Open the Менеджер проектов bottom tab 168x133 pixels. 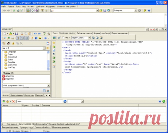[x=61, y=127]
